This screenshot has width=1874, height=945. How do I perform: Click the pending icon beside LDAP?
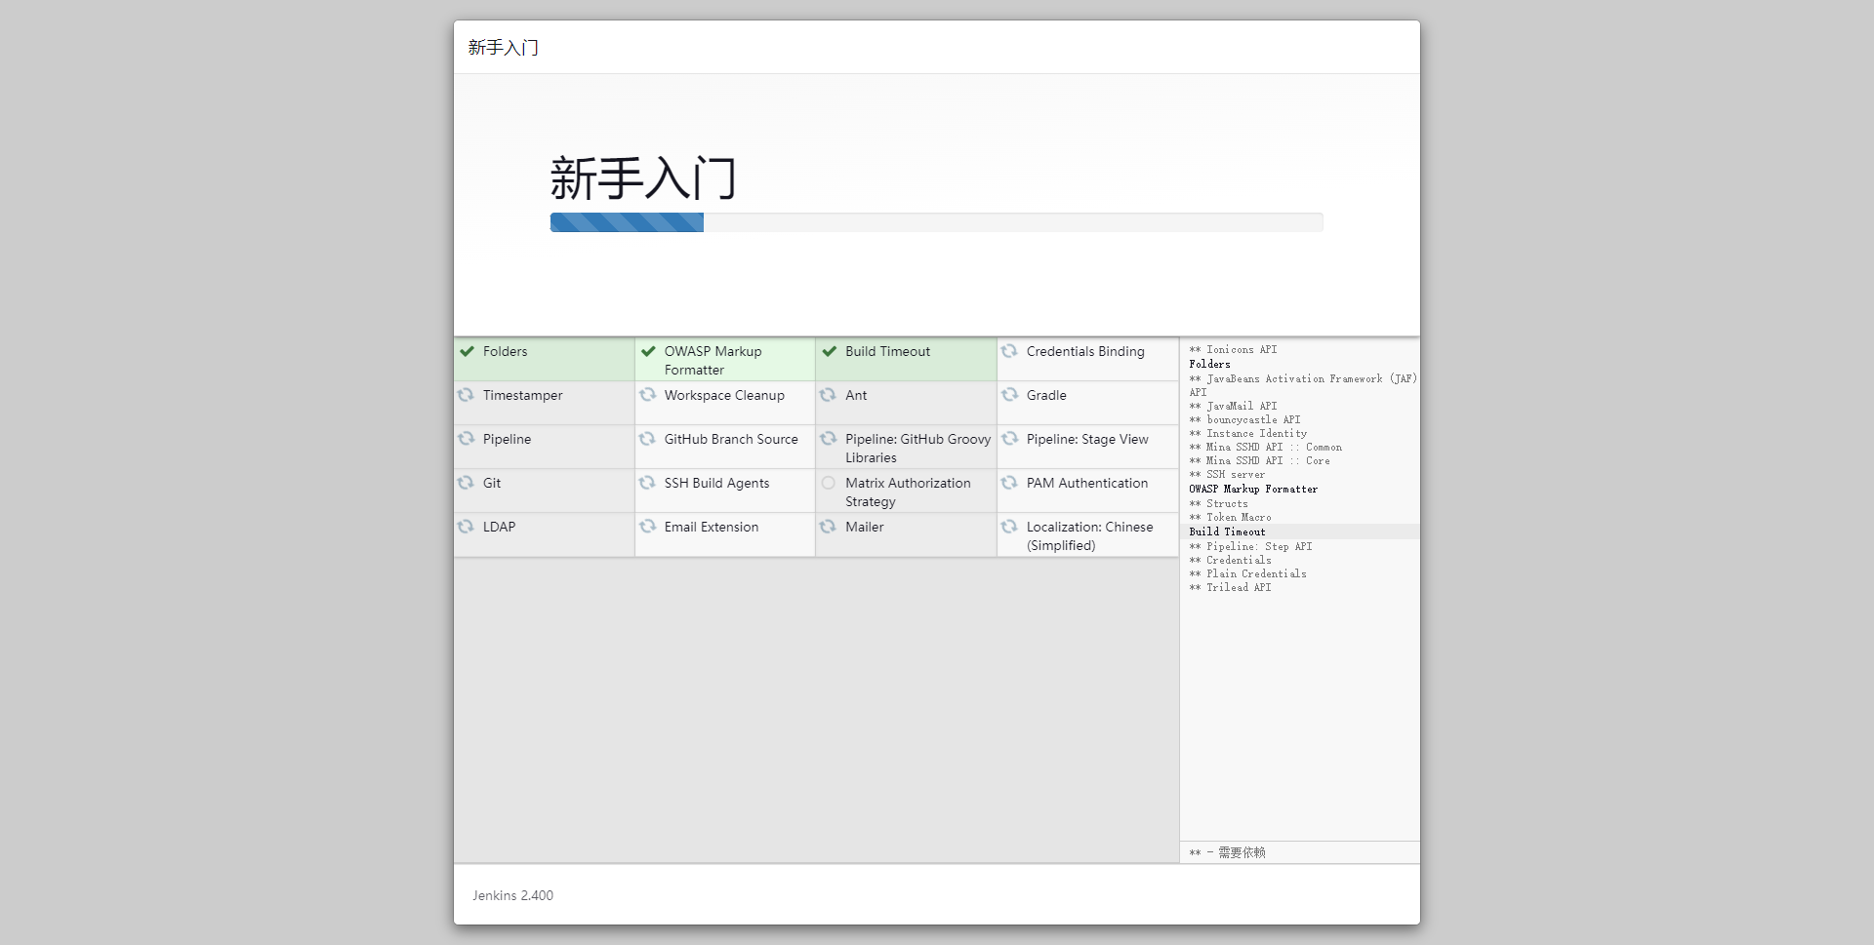click(x=467, y=527)
